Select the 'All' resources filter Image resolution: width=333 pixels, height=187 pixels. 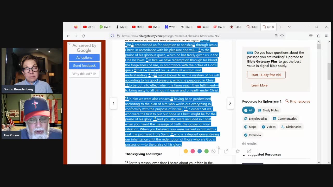tap(248, 110)
